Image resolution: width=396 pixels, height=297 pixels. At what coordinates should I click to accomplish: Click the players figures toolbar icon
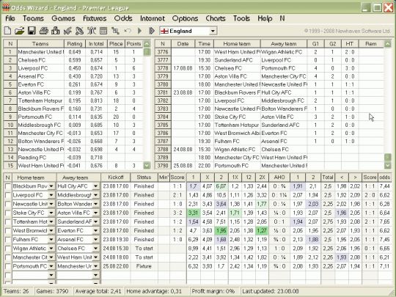click(92, 31)
